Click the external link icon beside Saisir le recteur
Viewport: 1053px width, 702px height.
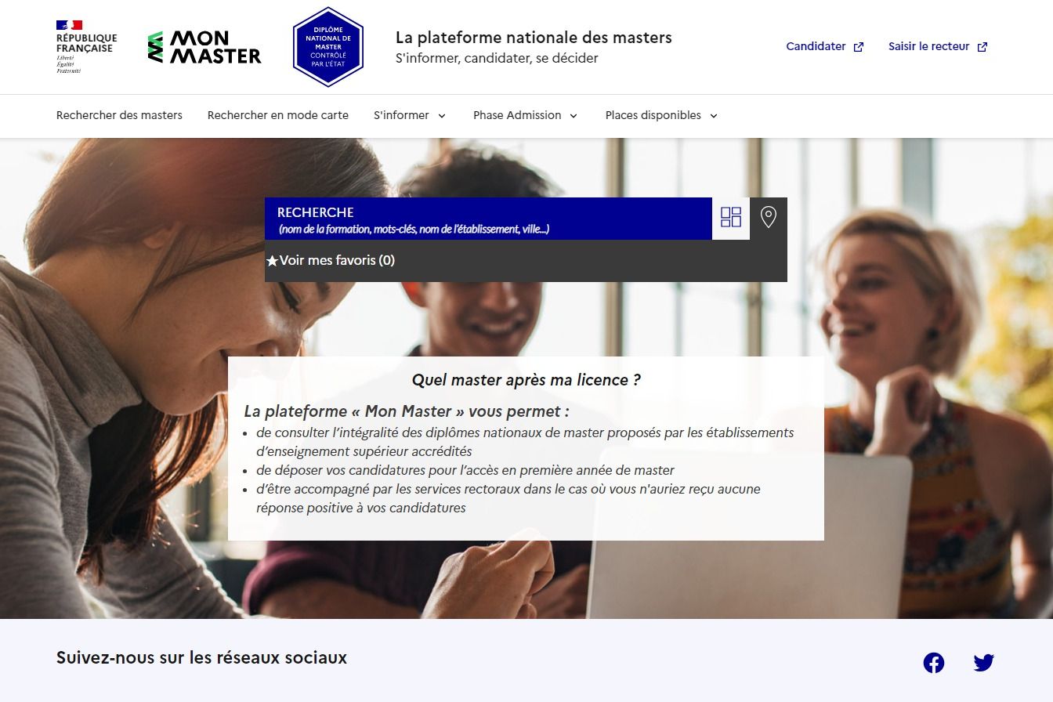[983, 46]
